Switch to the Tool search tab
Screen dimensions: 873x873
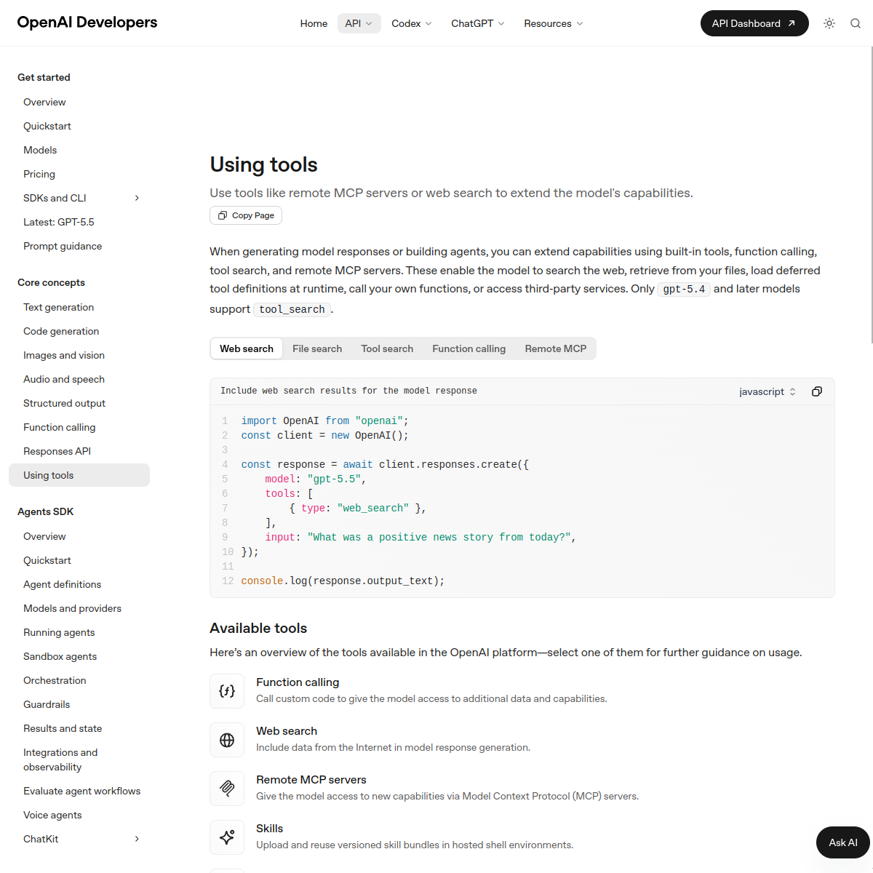tap(387, 348)
